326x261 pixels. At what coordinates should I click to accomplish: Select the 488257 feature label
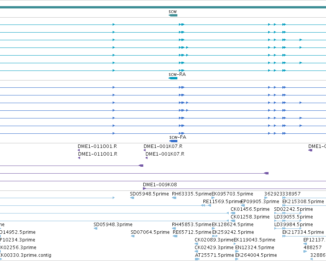(313, 248)
